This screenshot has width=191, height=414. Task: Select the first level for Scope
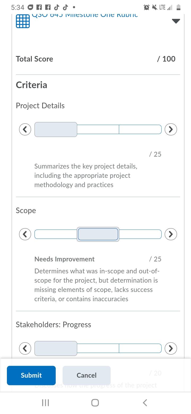tap(56, 234)
